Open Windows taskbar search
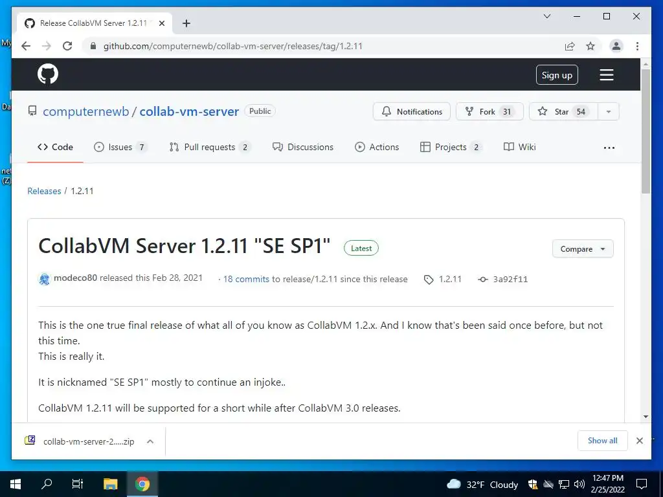 (47, 484)
